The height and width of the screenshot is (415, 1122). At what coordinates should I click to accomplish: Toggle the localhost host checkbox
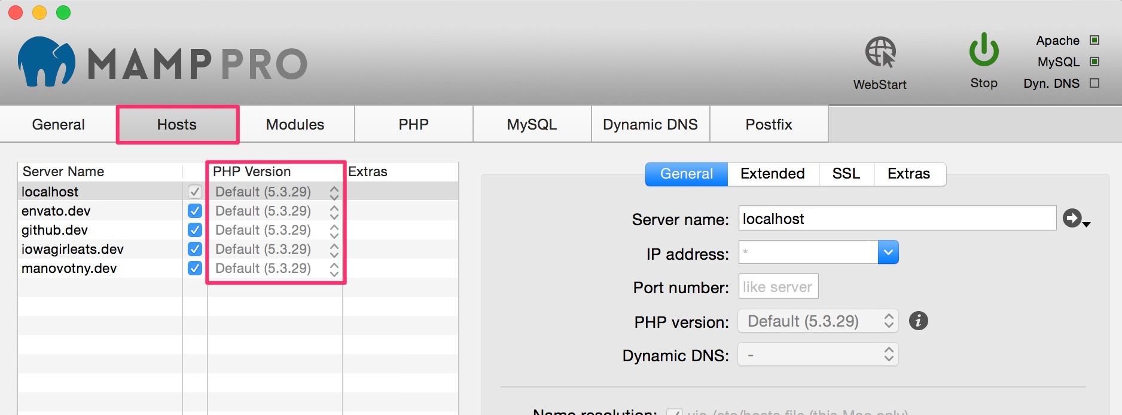195,192
